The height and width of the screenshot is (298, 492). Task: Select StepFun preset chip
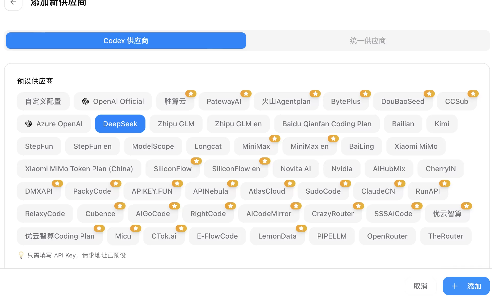[39, 146]
